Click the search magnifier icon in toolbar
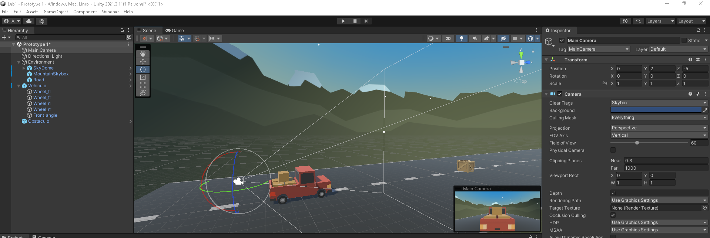This screenshot has height=238, width=710. point(638,21)
